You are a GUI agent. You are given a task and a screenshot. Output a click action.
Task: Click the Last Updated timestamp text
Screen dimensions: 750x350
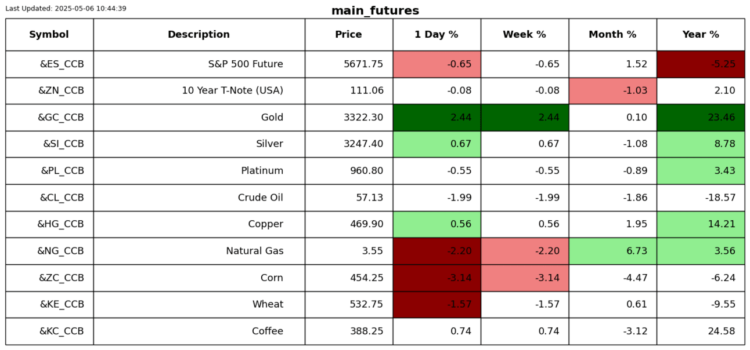[66, 9]
